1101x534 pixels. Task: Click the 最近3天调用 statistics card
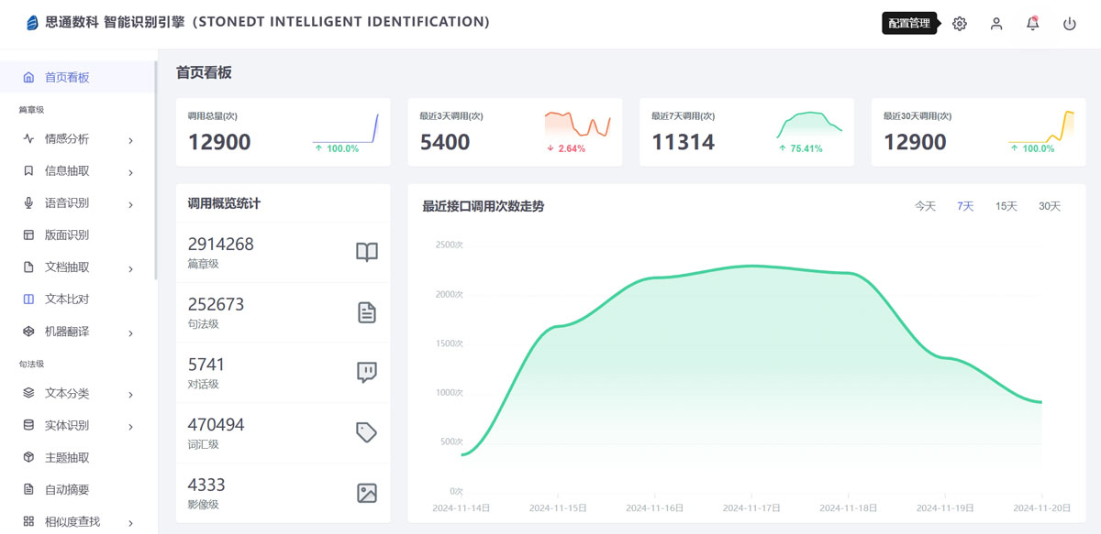click(x=515, y=132)
